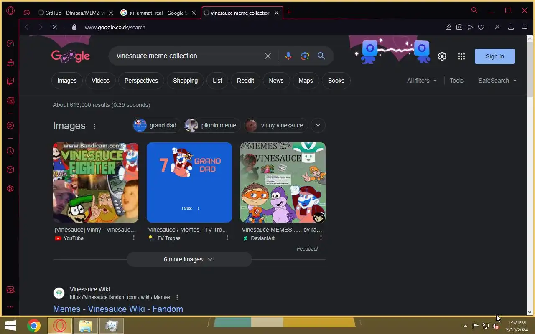Filter results by Shopping
The image size is (535, 334).
pyautogui.click(x=185, y=81)
